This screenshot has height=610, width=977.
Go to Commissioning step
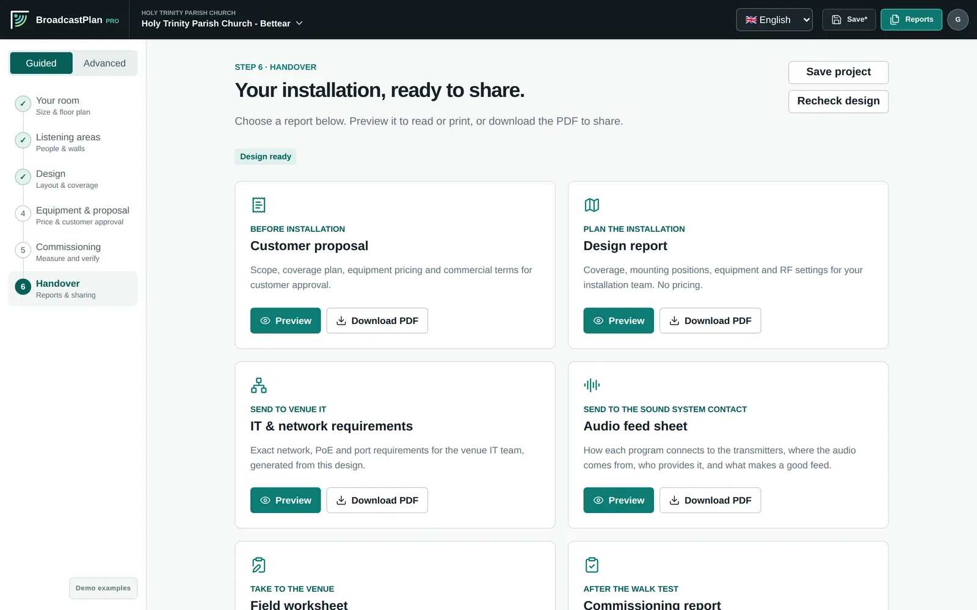click(73, 252)
